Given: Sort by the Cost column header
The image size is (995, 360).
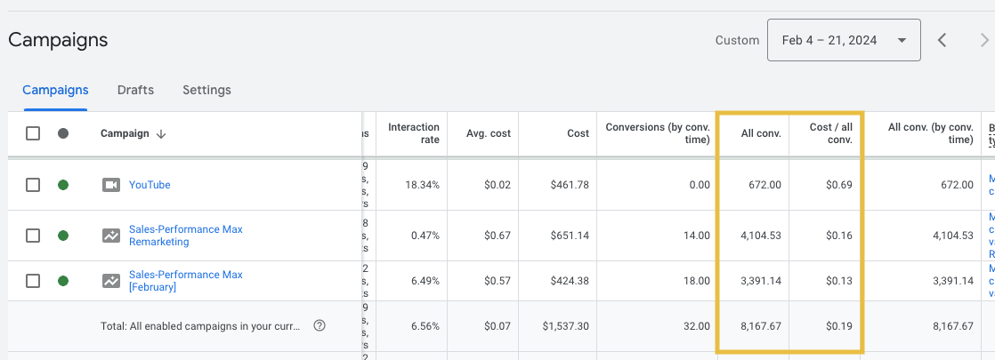Looking at the screenshot, I should 578,133.
